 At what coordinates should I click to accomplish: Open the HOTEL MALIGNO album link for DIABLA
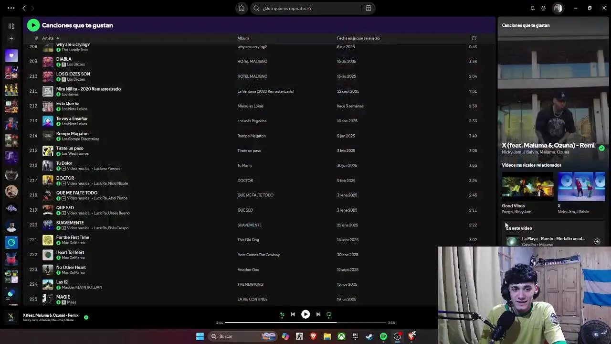click(x=253, y=62)
